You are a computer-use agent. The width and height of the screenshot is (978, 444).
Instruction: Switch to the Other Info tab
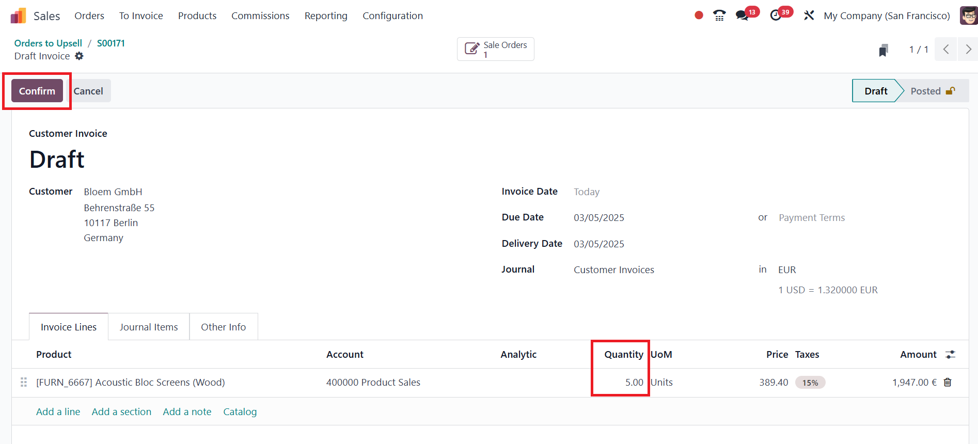pos(223,327)
